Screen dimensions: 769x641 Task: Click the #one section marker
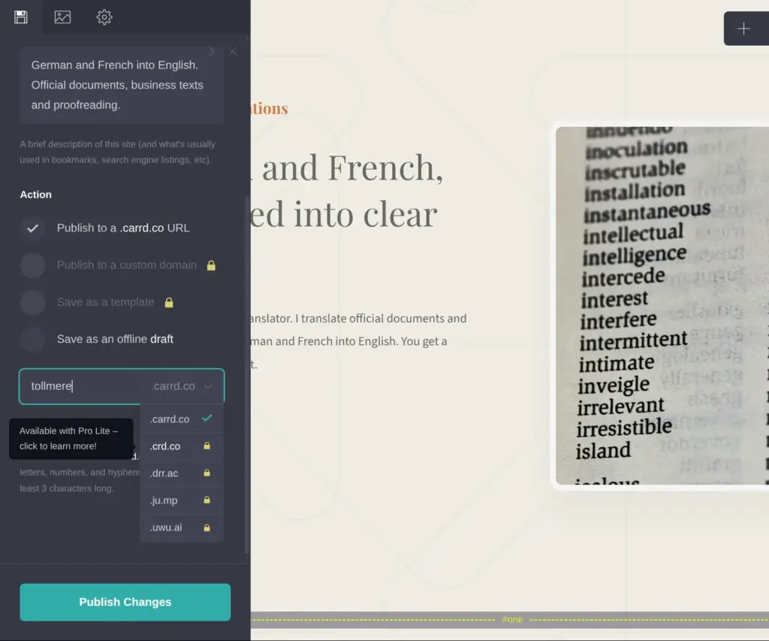tap(512, 619)
